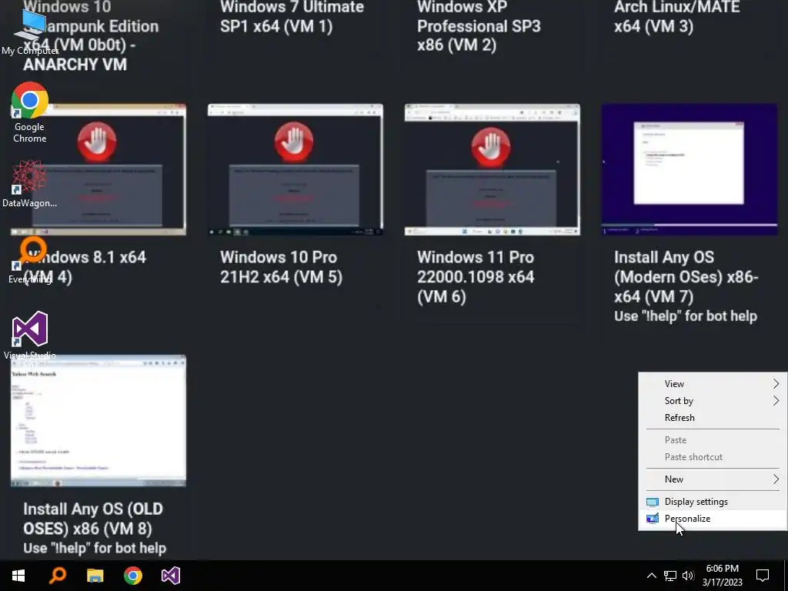
Task: Open My Computer desktop icon
Action: point(30,30)
